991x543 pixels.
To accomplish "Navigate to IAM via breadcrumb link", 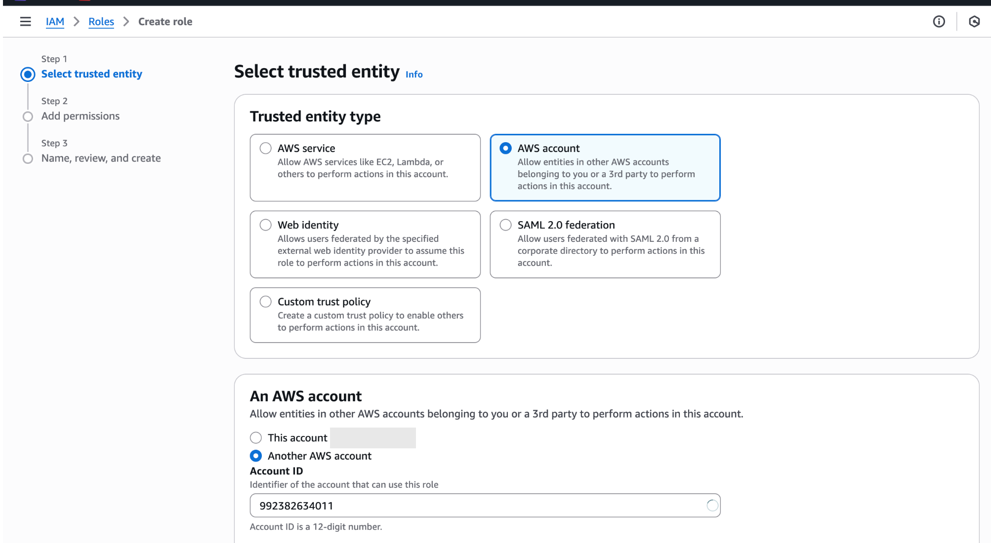I will 55,21.
